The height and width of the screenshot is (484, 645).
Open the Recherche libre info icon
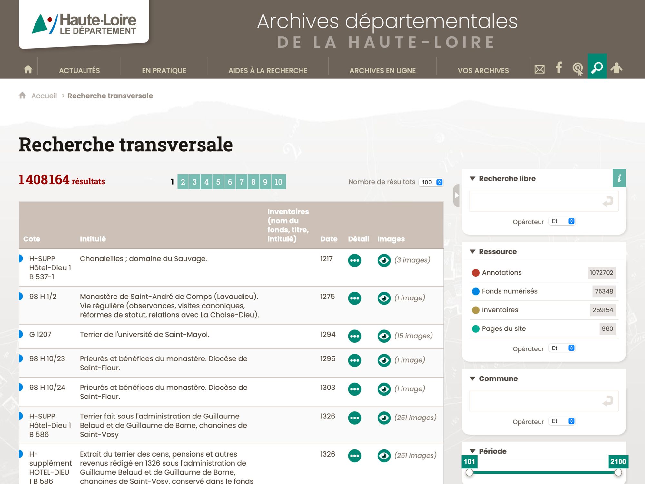coord(619,178)
